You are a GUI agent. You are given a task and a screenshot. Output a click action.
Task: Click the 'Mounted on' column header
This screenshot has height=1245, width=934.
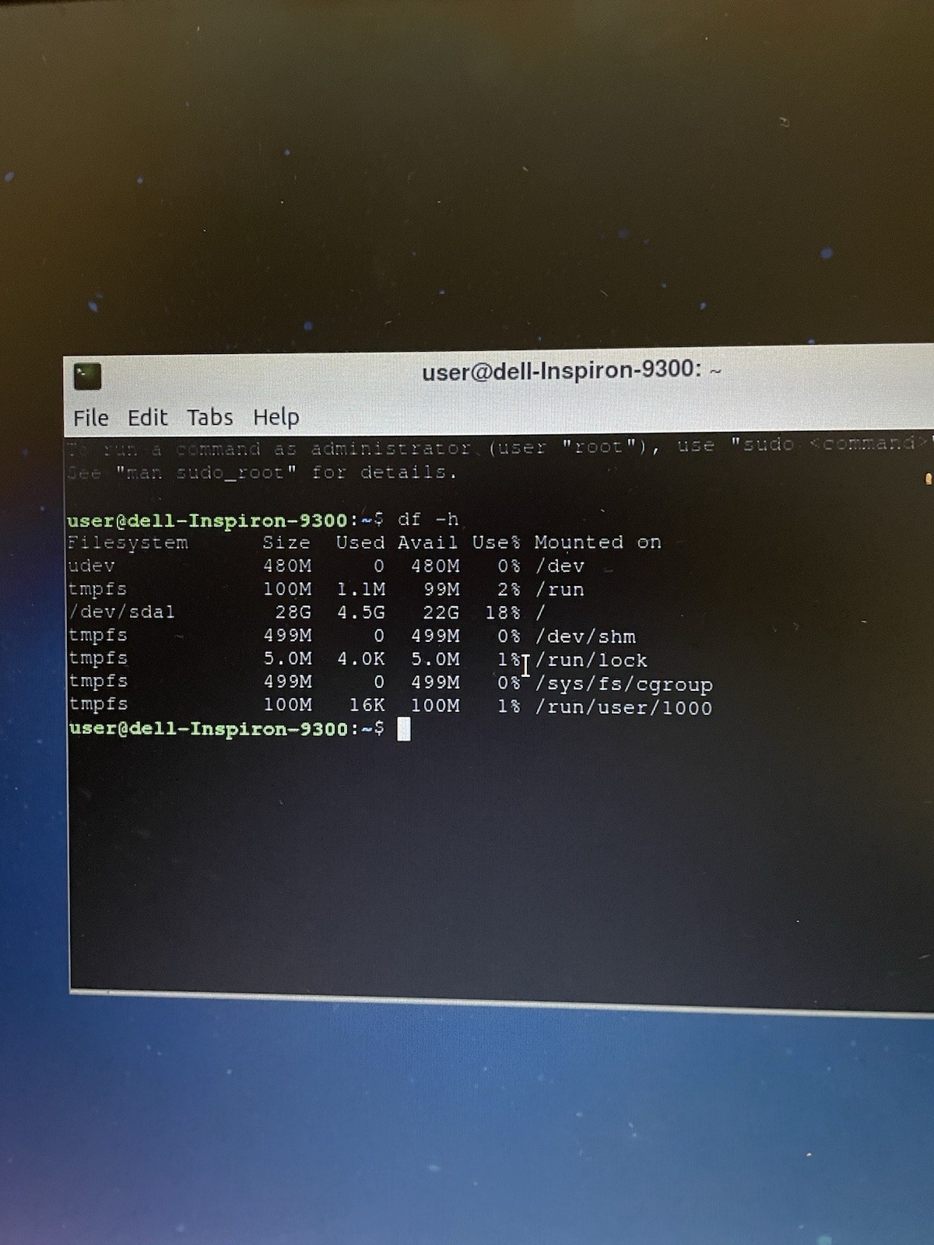[597, 542]
